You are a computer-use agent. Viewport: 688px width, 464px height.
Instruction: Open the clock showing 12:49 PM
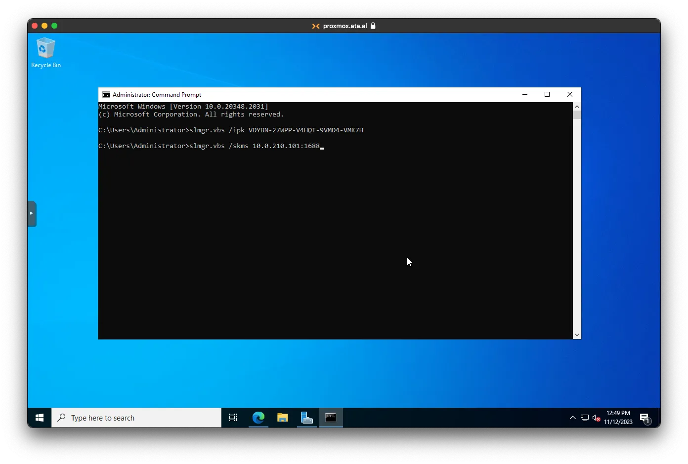click(618, 418)
